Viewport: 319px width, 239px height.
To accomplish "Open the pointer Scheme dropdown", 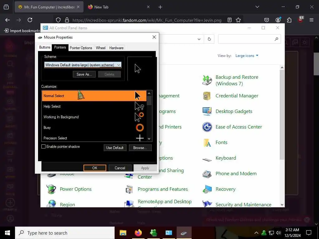I will point(83,65).
